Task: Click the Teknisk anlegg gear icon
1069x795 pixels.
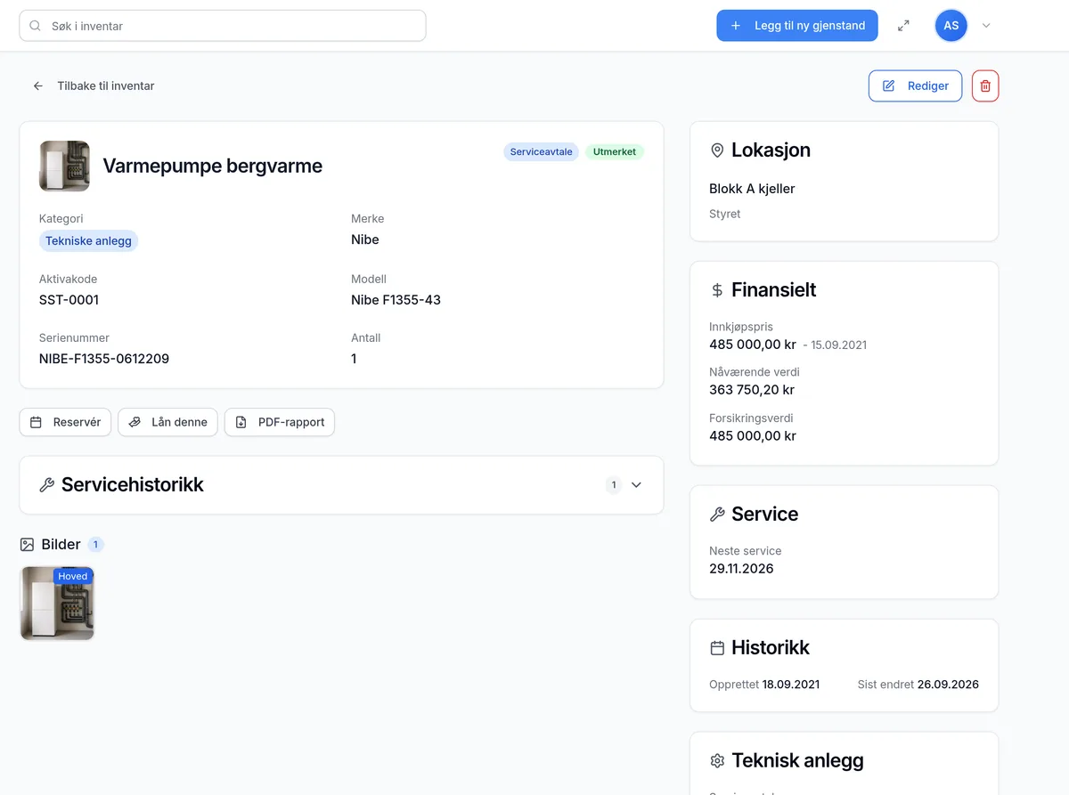Action: [x=717, y=761]
